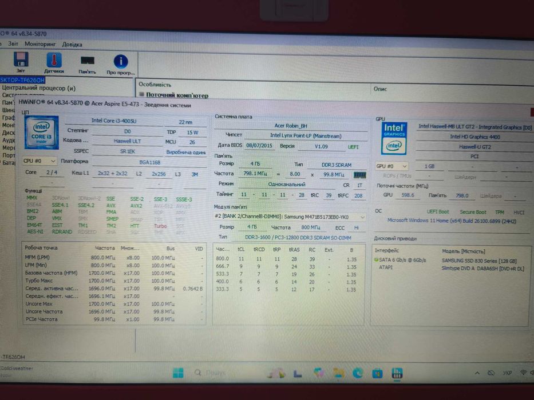Select the Диск tree node
The height and width of the screenshot is (400, 534).
(9, 133)
